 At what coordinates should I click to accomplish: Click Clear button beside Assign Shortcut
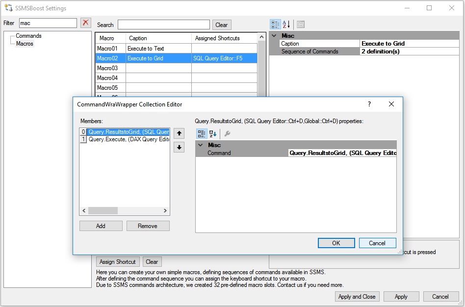coord(152,261)
